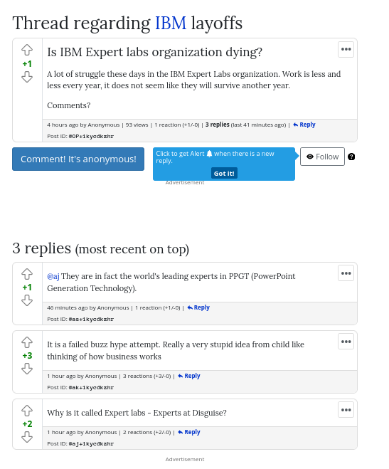The height and width of the screenshot is (469, 389).
Task: Click the +3 vote score
Action: point(27,356)
